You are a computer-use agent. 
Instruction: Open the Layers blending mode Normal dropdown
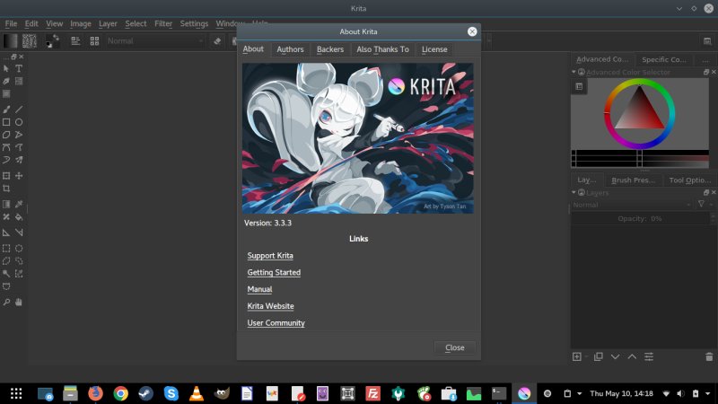click(x=632, y=205)
